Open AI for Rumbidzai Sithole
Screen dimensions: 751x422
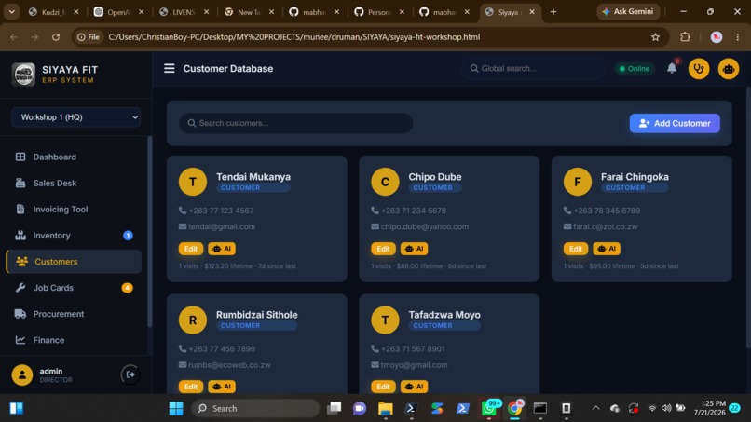coord(222,387)
